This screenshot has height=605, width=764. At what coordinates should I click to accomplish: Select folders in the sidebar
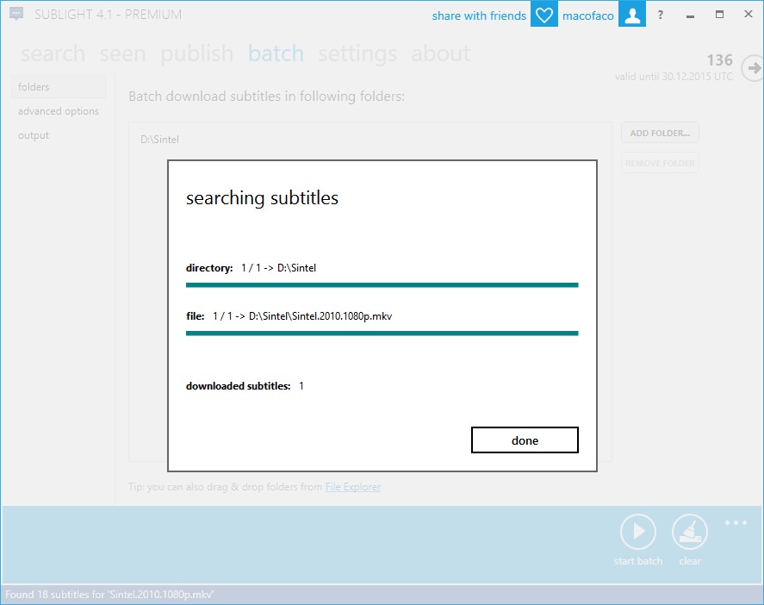pyautogui.click(x=59, y=87)
